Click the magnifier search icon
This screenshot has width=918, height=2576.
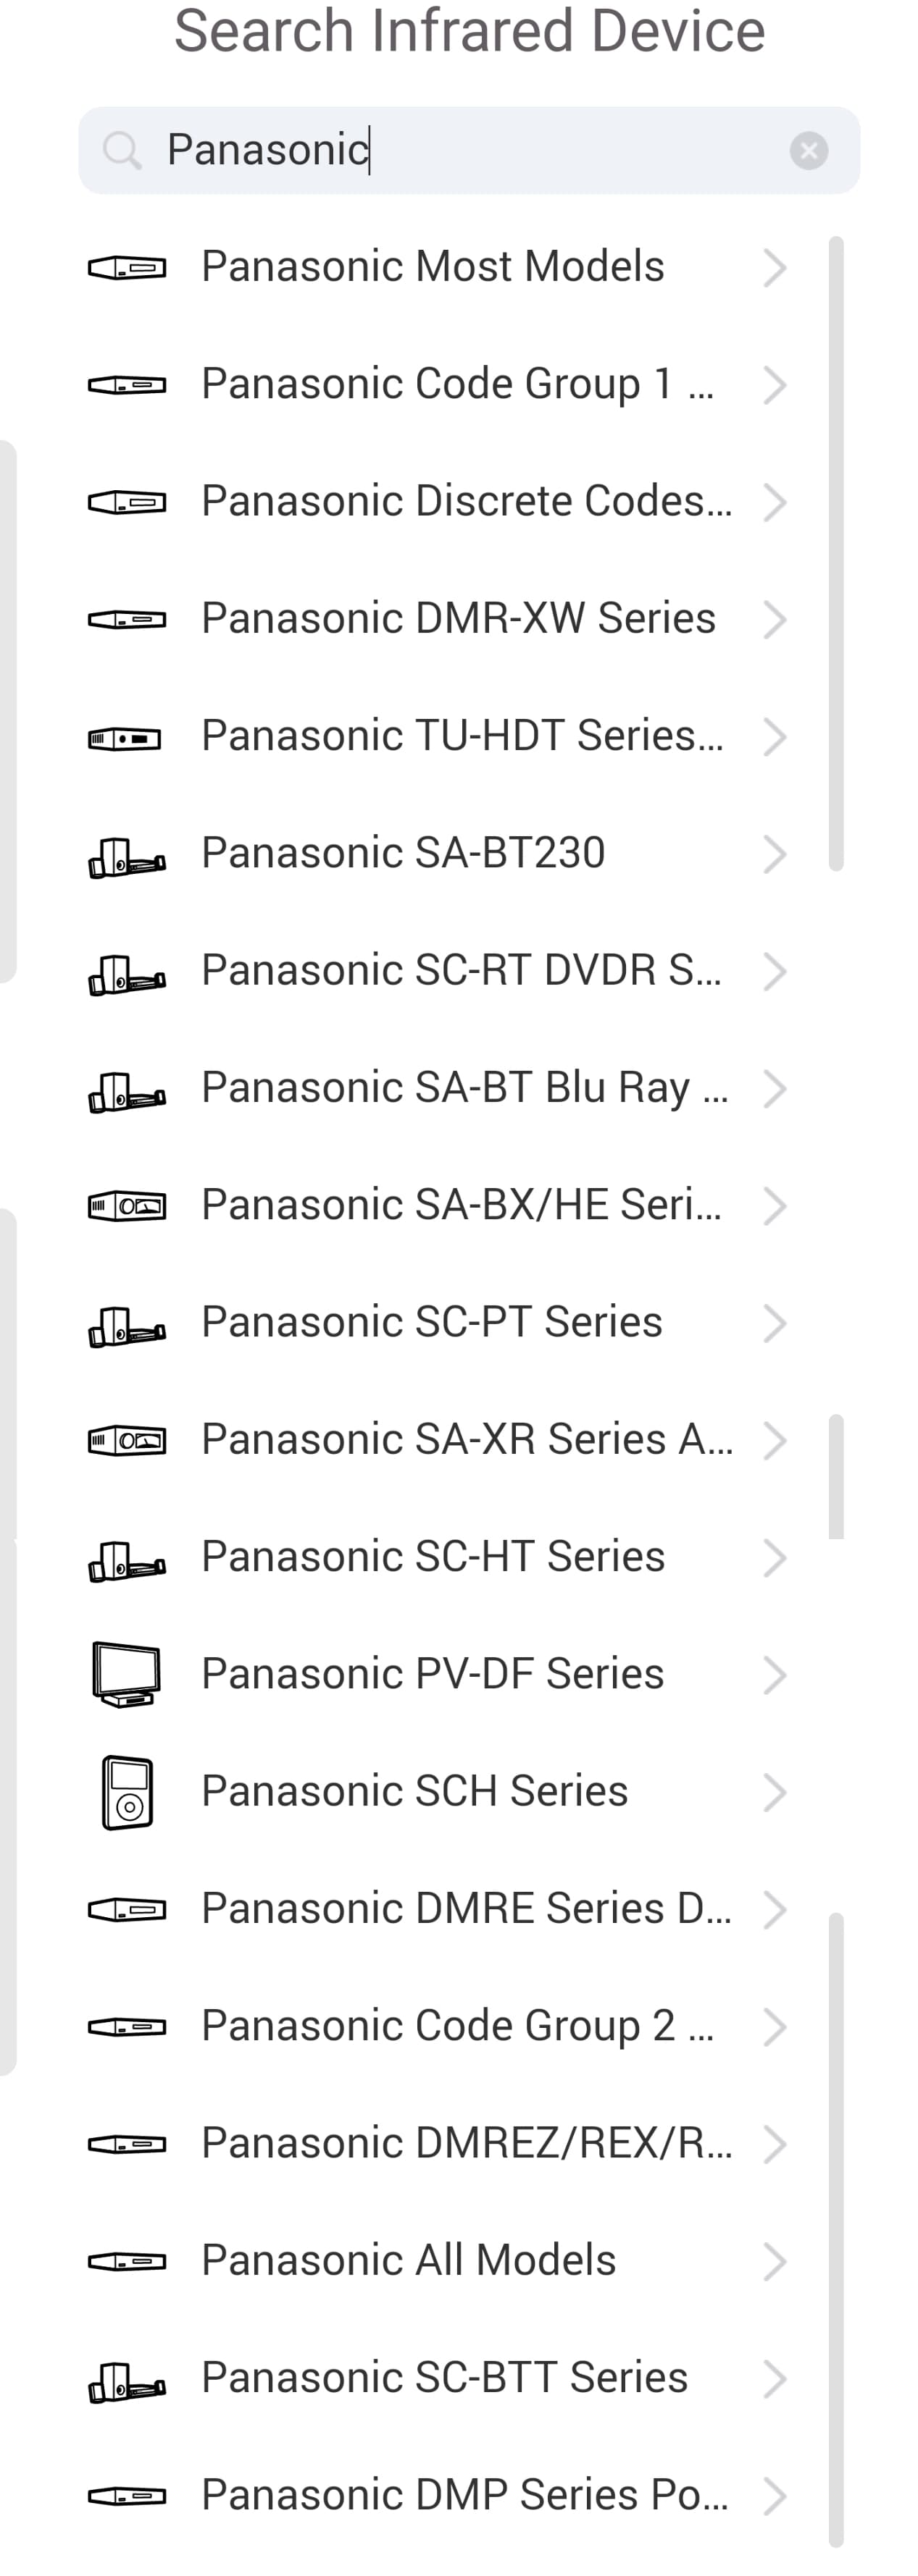122,151
